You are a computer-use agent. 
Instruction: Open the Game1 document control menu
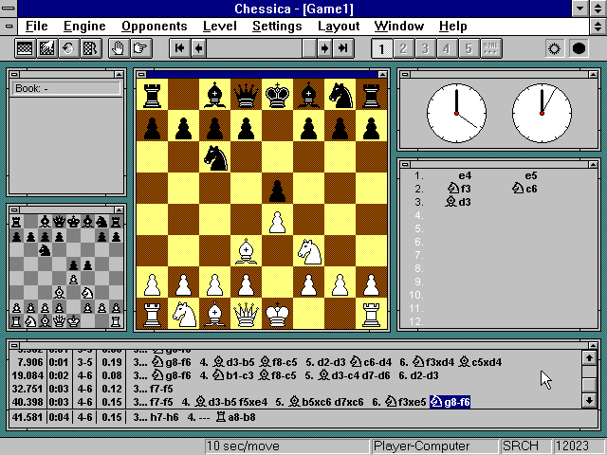(x=9, y=26)
